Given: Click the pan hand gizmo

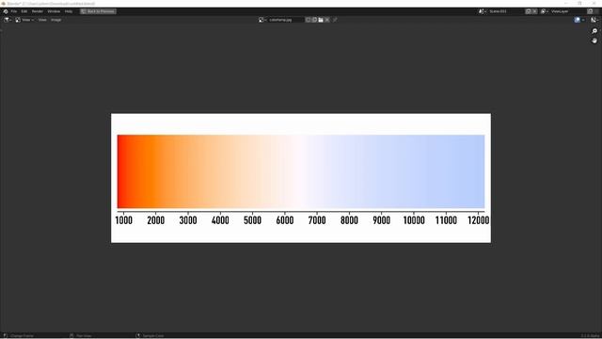Looking at the screenshot, I should pyautogui.click(x=594, y=40).
